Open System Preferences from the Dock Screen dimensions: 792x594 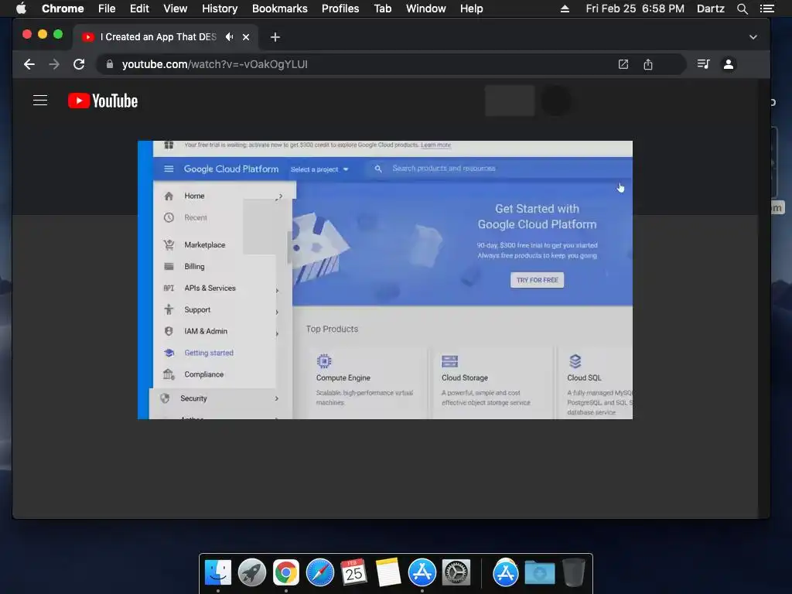coord(456,573)
